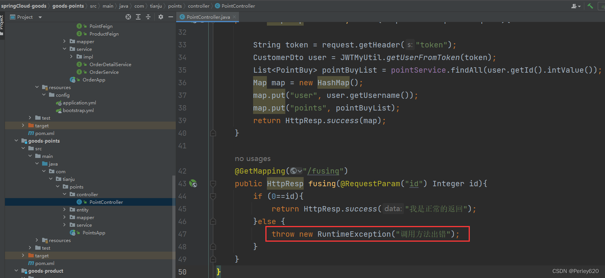The image size is (605, 278).
Task: Open Project panel settings gear
Action: (x=161, y=17)
